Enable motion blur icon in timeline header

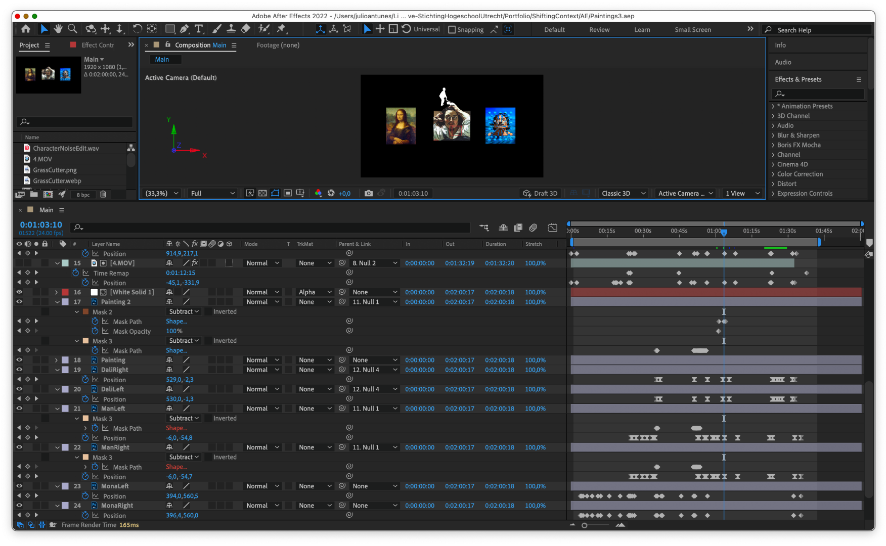[533, 227]
